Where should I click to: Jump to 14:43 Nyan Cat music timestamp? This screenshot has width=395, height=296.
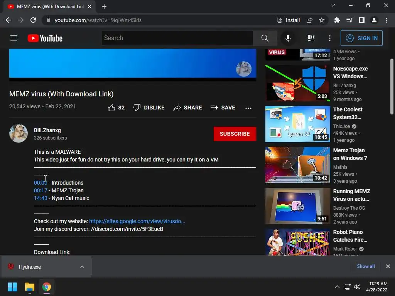(x=41, y=198)
